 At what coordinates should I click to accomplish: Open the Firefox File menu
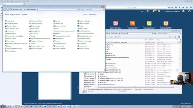coord(2,1)
